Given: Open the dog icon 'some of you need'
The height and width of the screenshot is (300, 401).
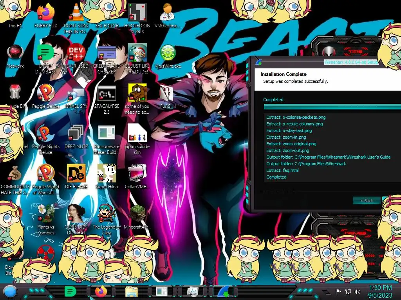Looking at the screenshot, I should click(137, 93).
